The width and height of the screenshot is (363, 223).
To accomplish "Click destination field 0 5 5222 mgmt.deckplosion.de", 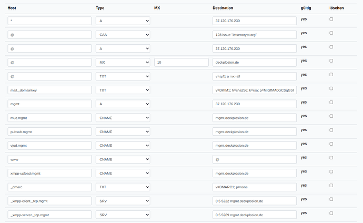I will pyautogui.click(x=255, y=201).
